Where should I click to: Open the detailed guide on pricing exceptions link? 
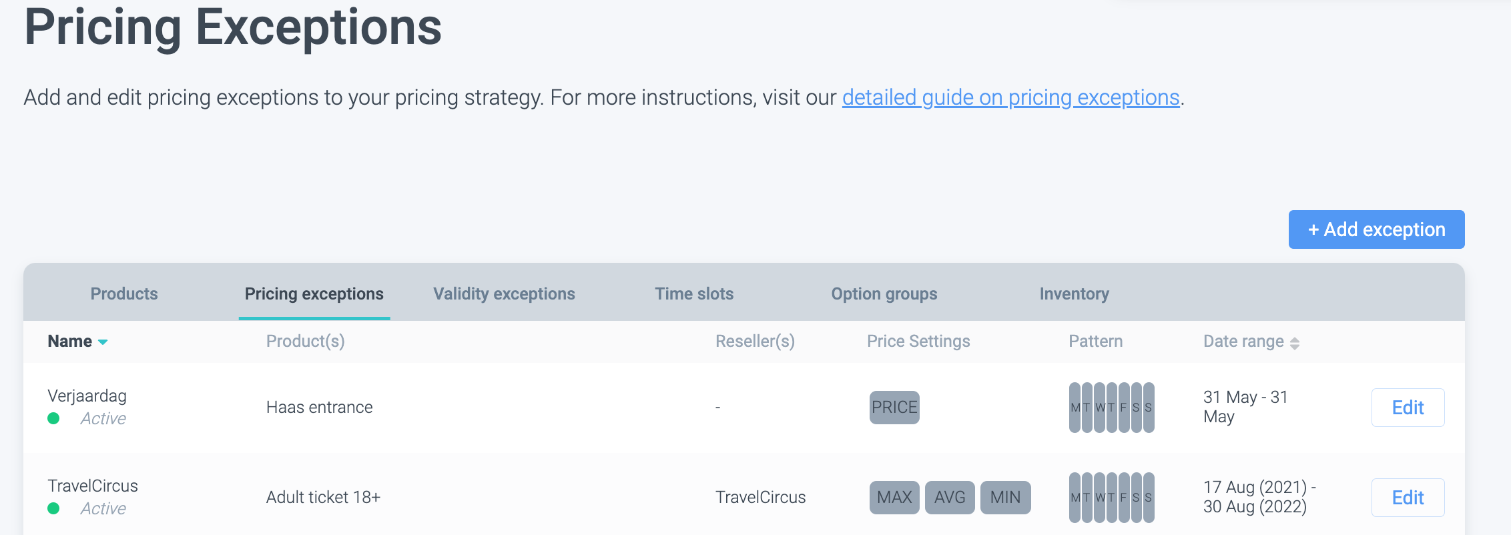point(1010,97)
